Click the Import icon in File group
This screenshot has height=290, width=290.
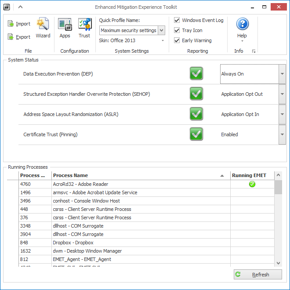11,24
